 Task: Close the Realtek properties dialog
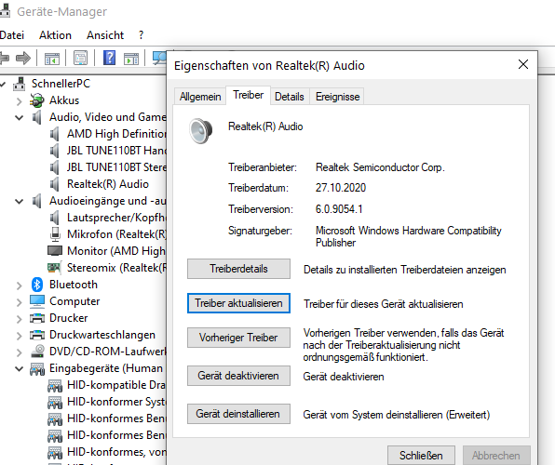[x=523, y=64]
